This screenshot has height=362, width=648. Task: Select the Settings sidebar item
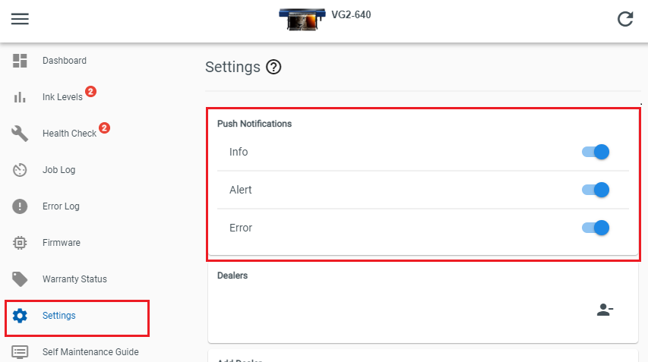click(x=77, y=318)
